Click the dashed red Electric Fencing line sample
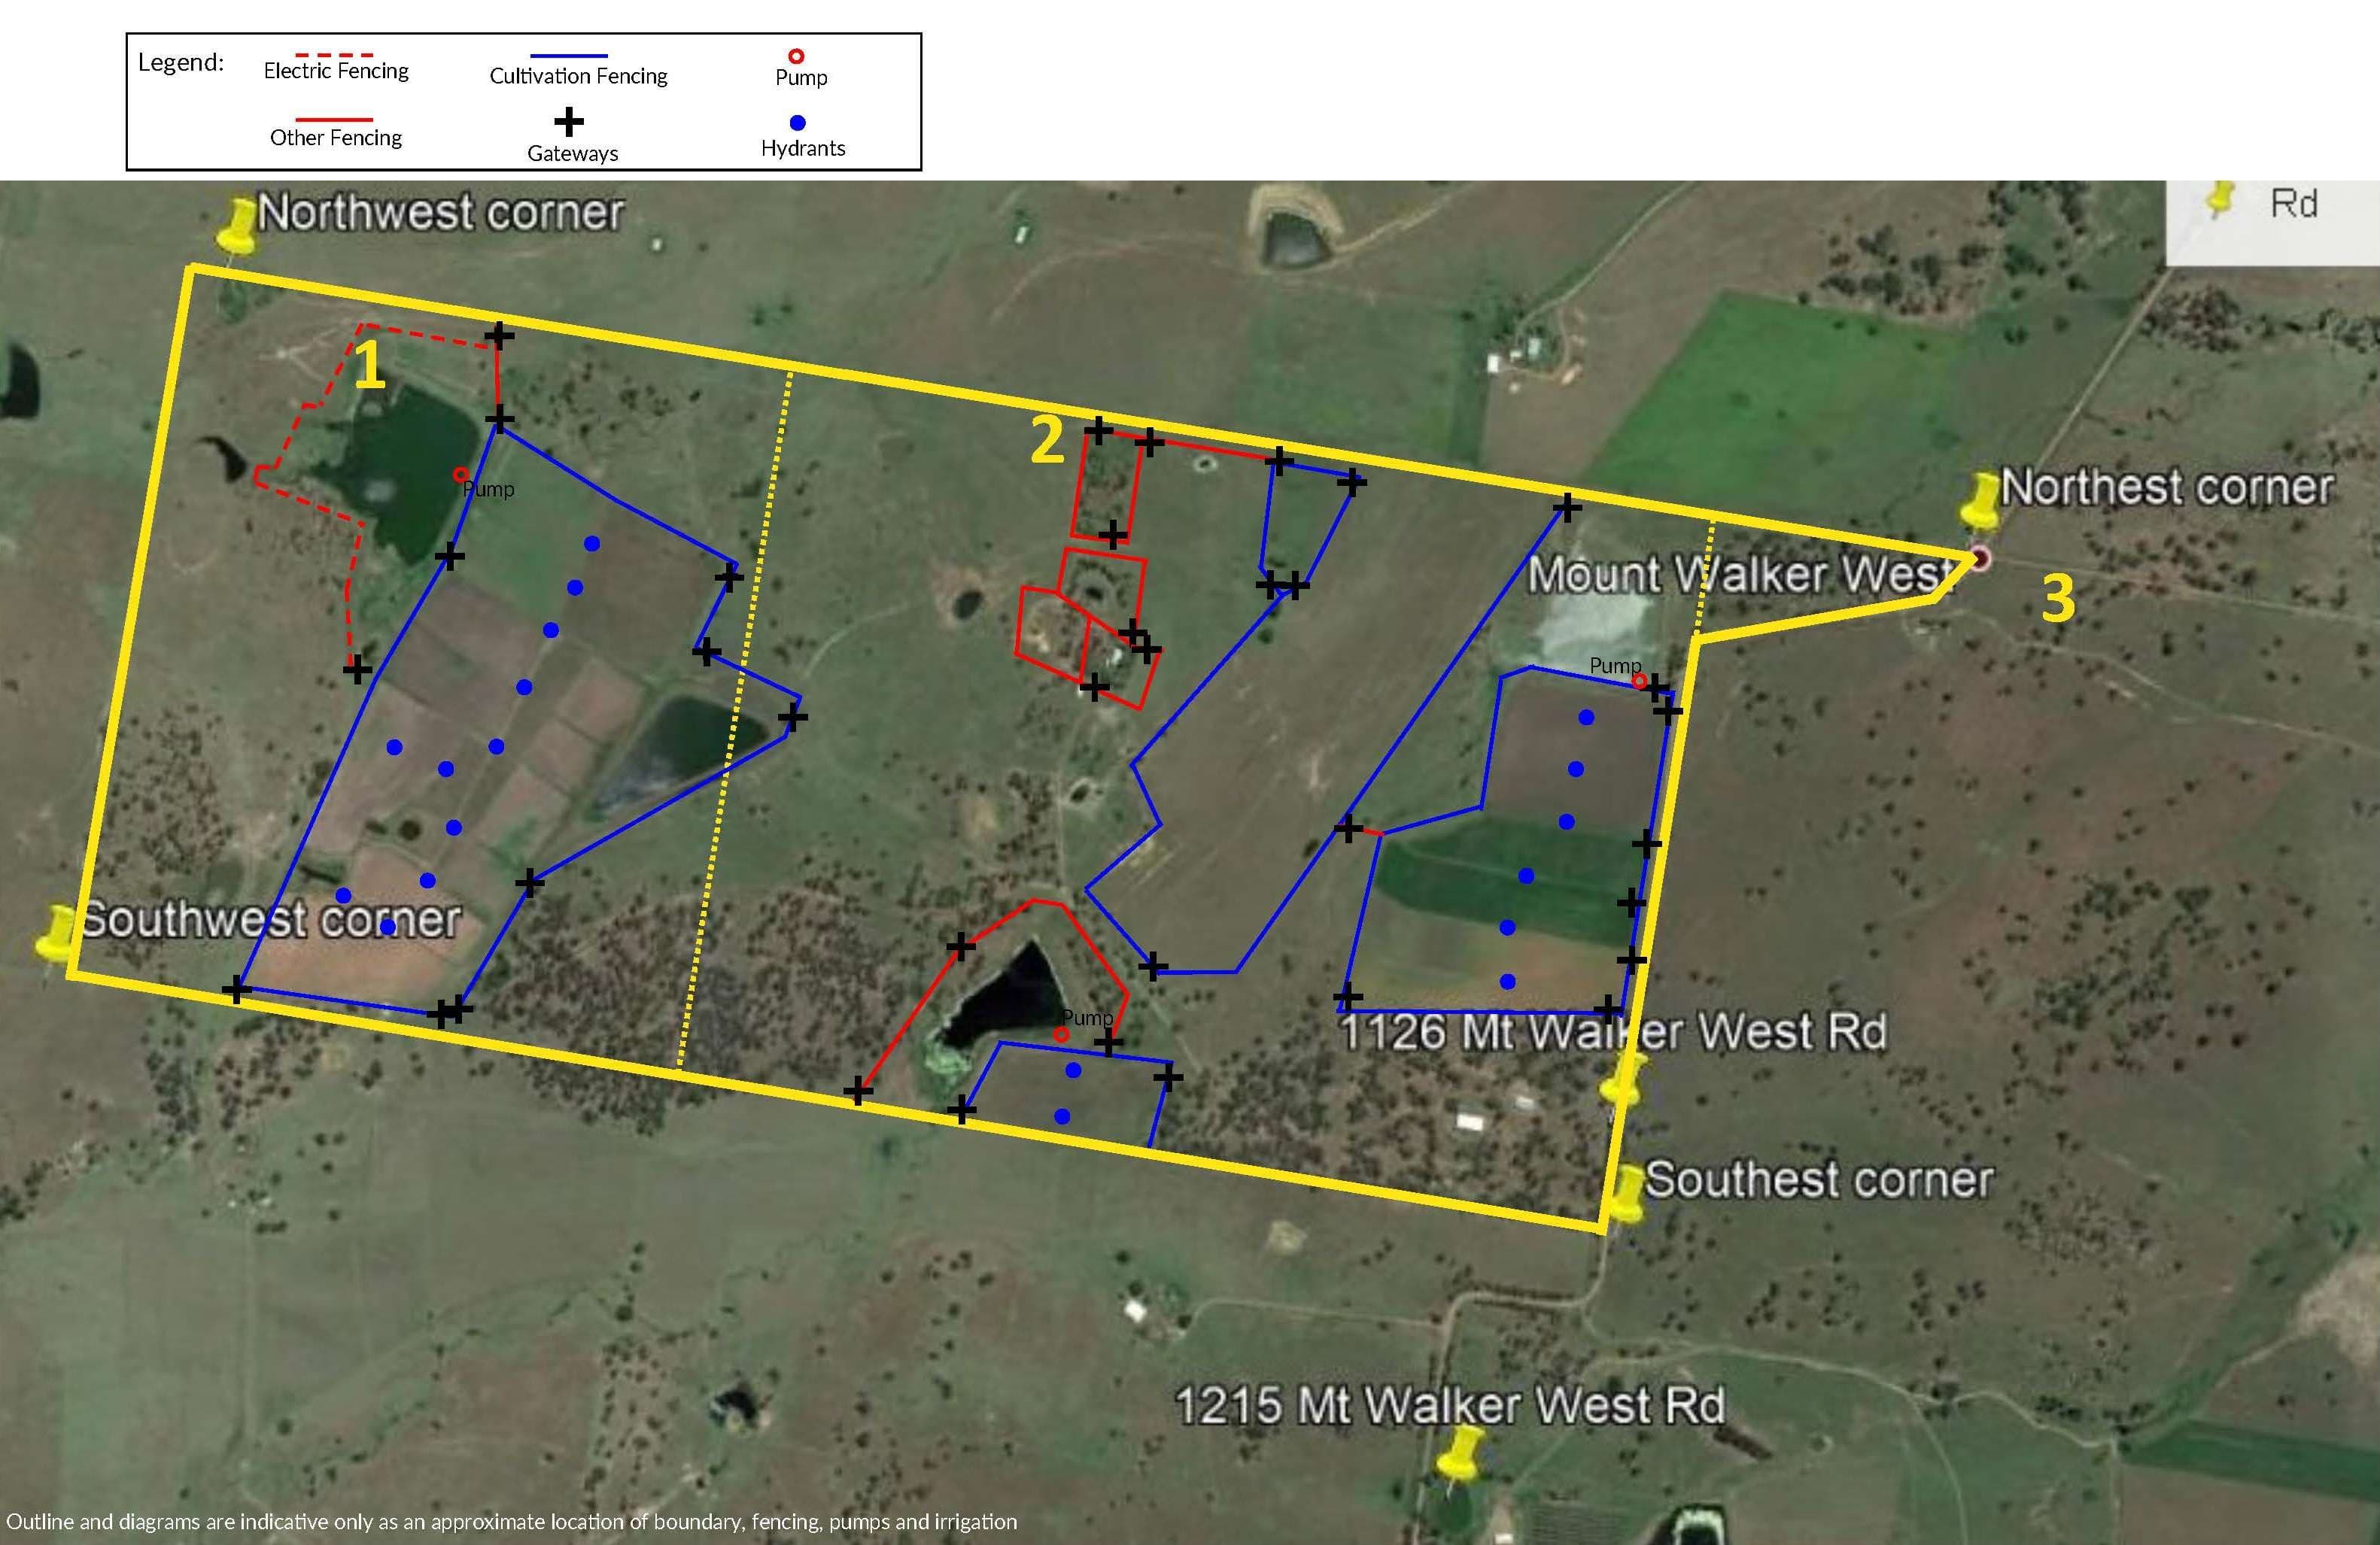 [334, 54]
